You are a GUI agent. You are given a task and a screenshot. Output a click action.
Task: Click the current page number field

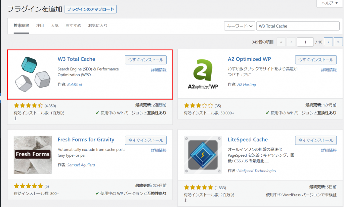tap(305, 42)
